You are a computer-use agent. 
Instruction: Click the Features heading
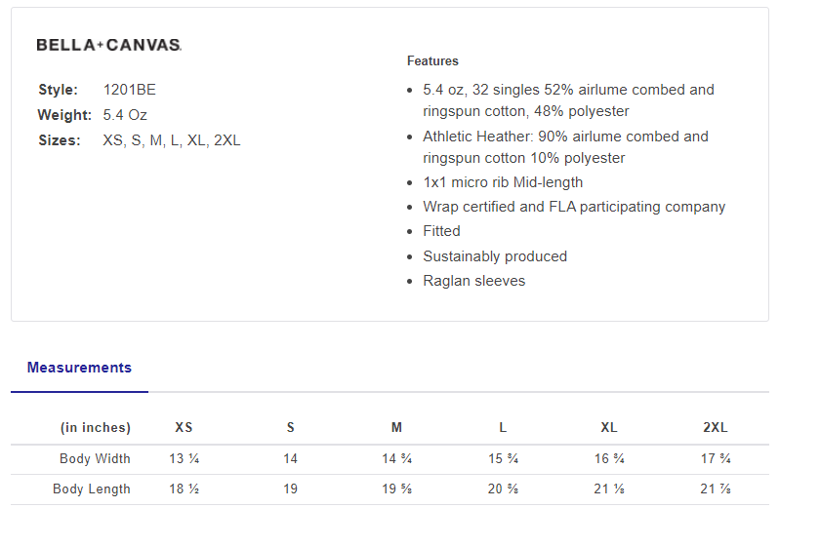pyautogui.click(x=432, y=60)
